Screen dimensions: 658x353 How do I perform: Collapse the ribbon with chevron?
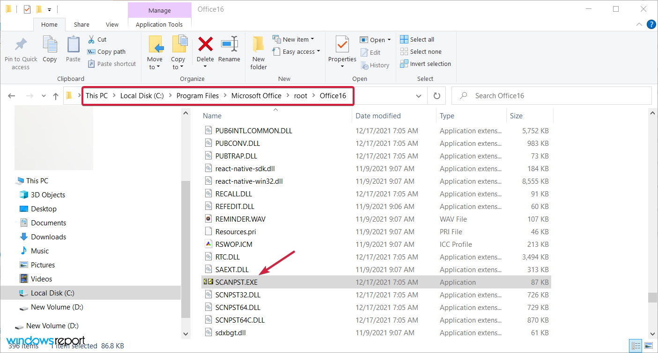point(639,24)
